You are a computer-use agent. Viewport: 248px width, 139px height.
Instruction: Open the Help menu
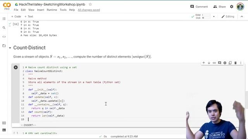coord(72,10)
